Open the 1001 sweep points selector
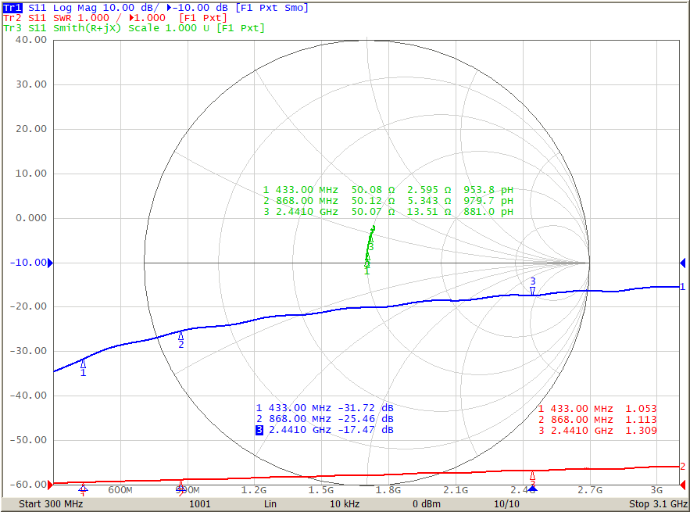690x512 pixels. (x=199, y=504)
